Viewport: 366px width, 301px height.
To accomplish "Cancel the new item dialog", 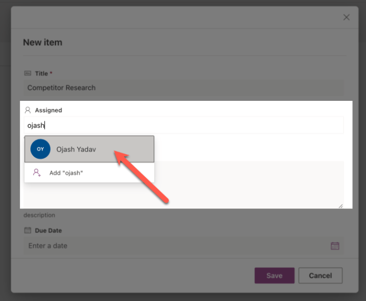I will (x=321, y=275).
